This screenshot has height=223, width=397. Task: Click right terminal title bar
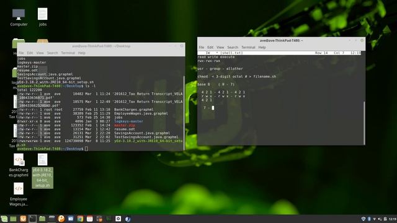point(281,40)
